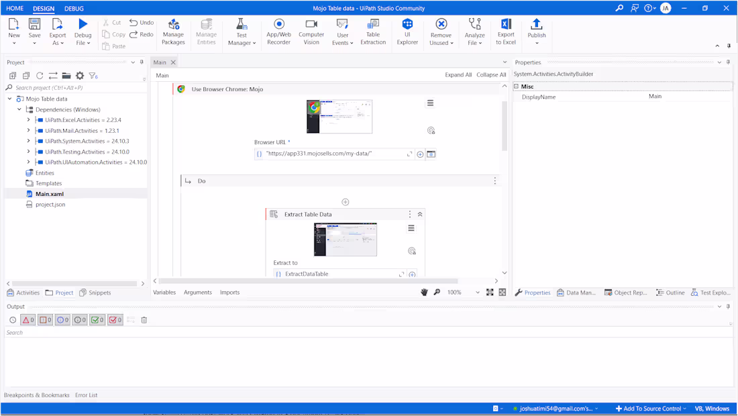Open the Variables panel
The height and width of the screenshot is (416, 738).
tap(164, 293)
